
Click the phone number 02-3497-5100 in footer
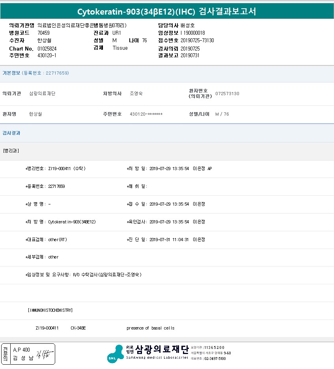tap(215, 359)
